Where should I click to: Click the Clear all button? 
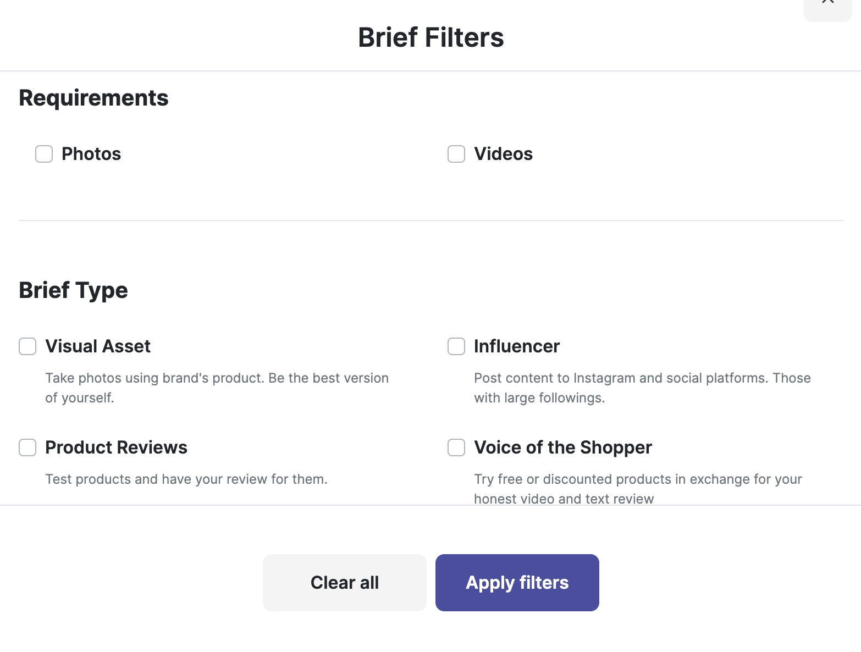(345, 583)
